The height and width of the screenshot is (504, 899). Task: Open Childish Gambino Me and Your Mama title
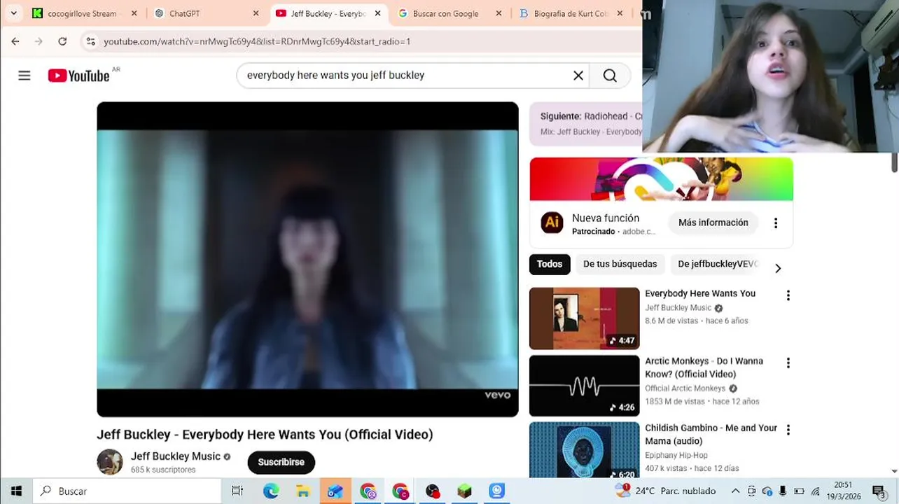[711, 434]
